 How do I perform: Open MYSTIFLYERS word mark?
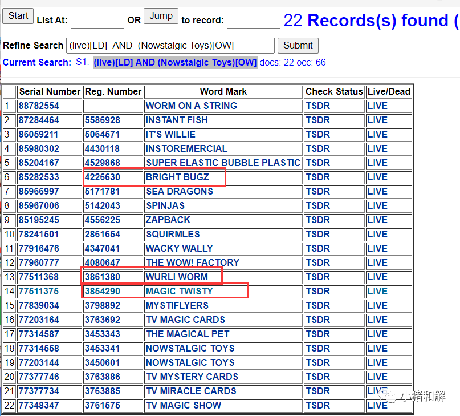pyautogui.click(x=177, y=305)
